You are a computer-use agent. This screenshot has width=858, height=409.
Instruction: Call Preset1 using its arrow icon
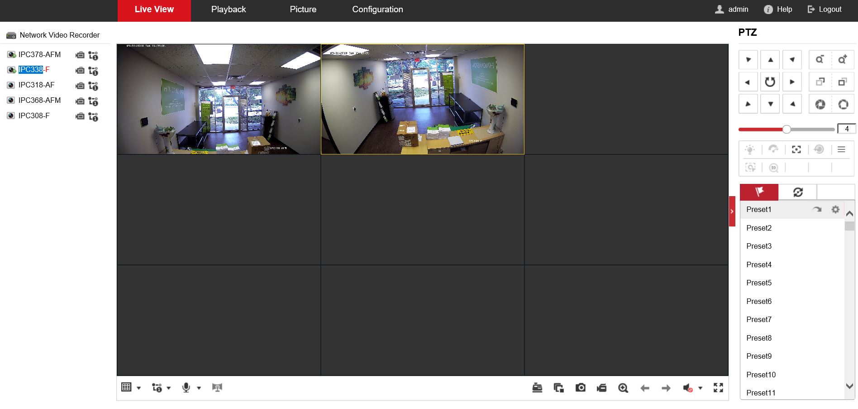pos(817,209)
